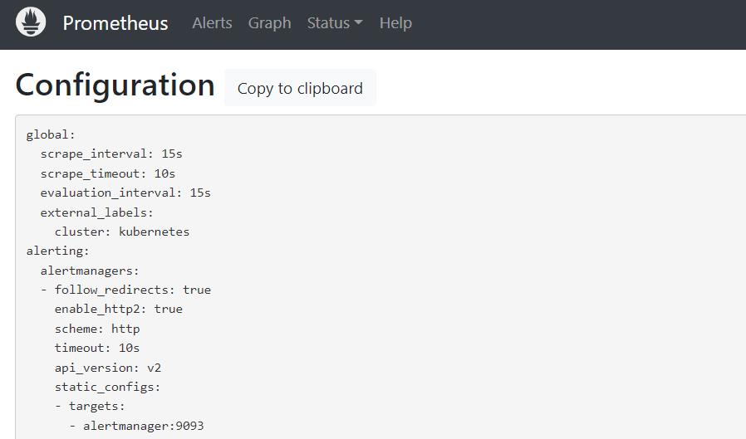Click the 'global:' config line
This screenshot has height=439, width=746.
click(51, 135)
